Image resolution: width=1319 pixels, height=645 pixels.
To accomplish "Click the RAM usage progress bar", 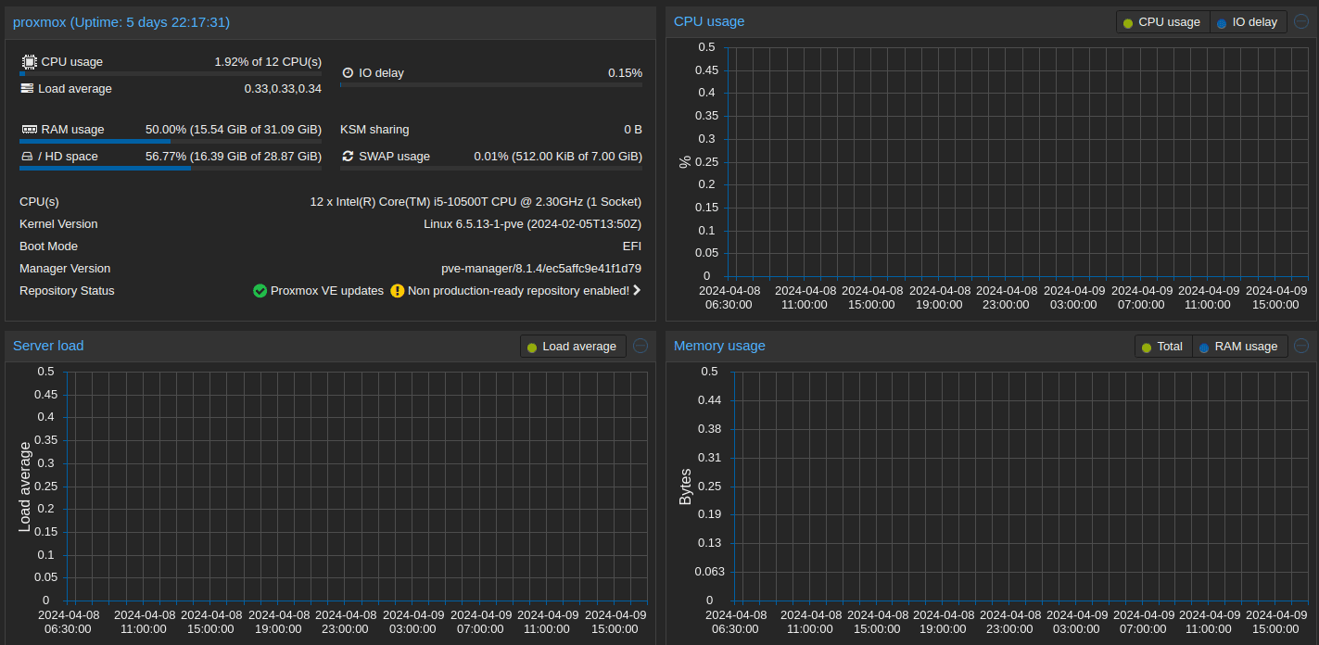I will 171,142.
